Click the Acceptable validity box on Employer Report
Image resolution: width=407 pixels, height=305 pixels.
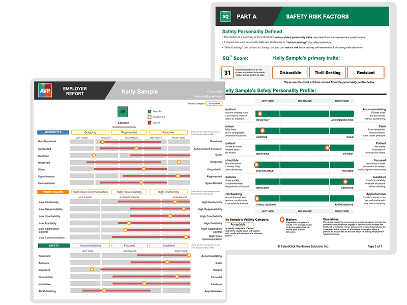tap(214, 104)
